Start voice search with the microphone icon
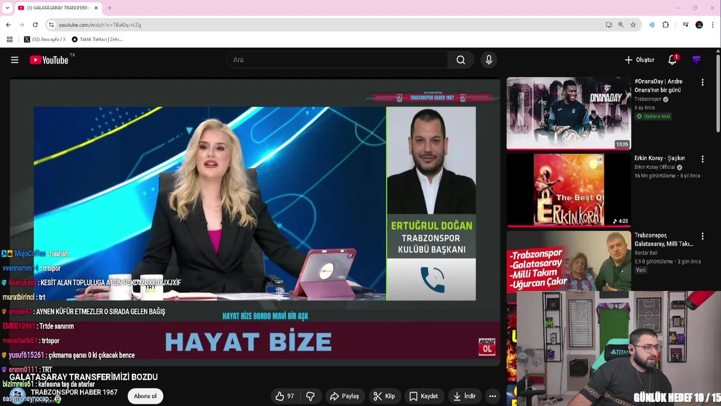721x406 pixels. [489, 60]
